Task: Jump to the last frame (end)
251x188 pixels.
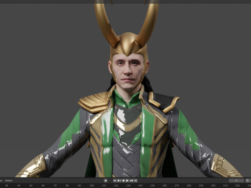Action: [x=135, y=181]
